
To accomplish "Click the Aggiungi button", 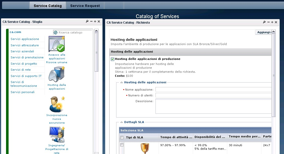I will pyautogui.click(x=264, y=32).
